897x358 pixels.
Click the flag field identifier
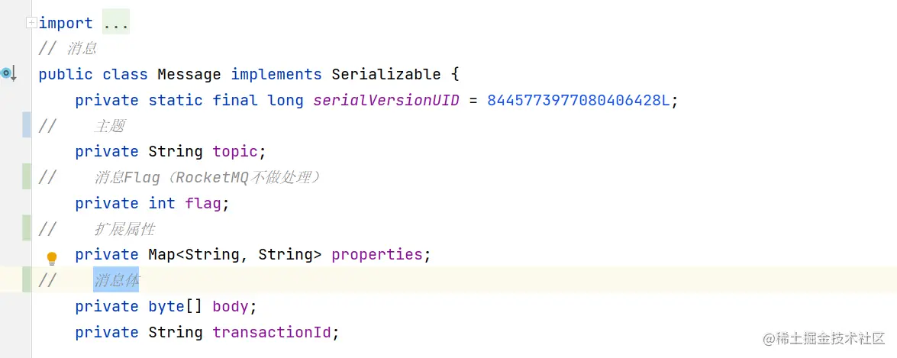(203, 203)
